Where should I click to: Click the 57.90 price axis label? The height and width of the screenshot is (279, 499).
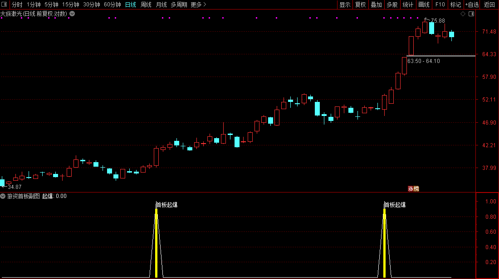(x=489, y=77)
